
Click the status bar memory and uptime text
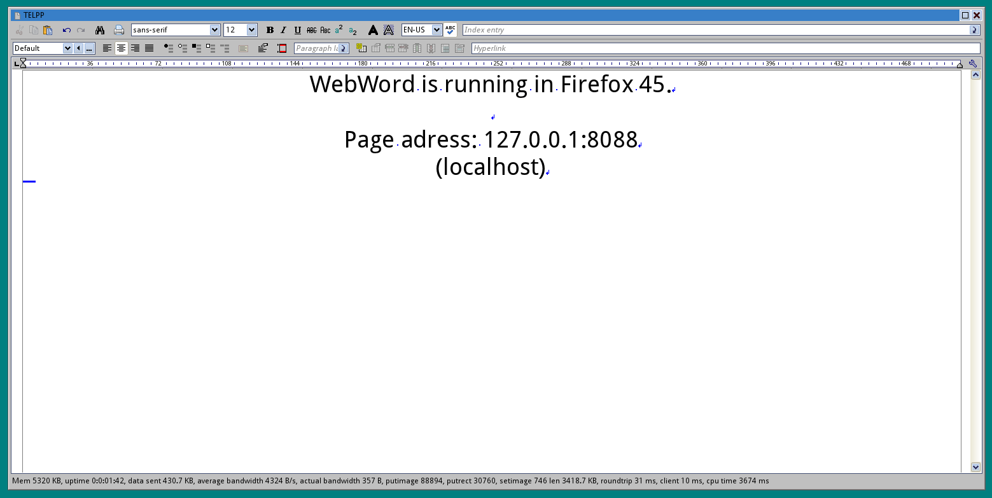68,481
